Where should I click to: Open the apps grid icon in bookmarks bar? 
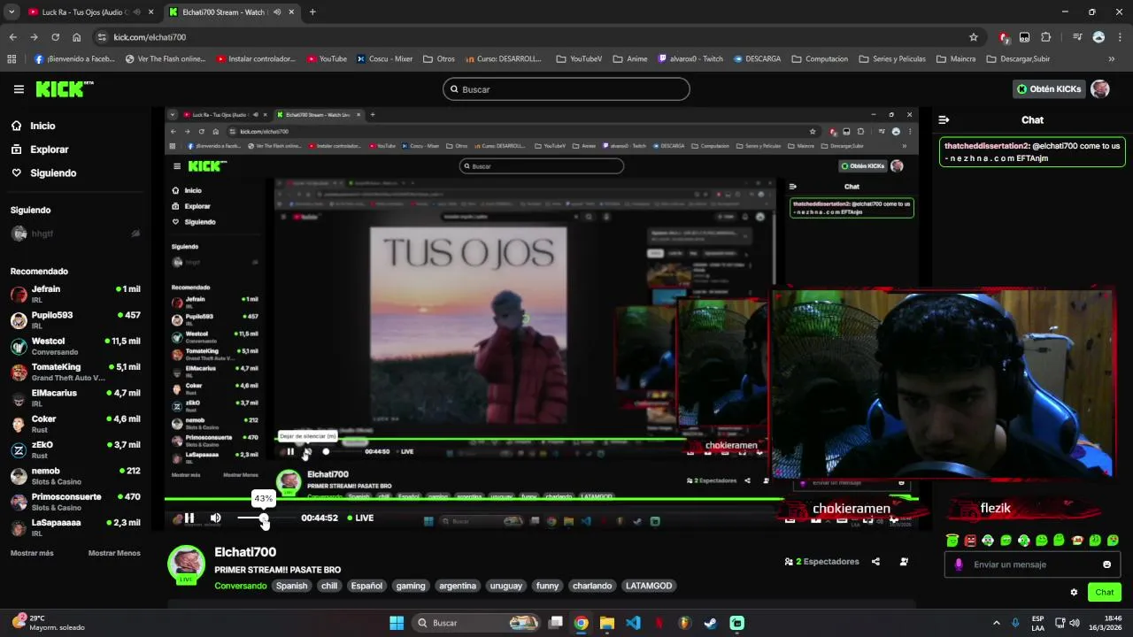12,59
